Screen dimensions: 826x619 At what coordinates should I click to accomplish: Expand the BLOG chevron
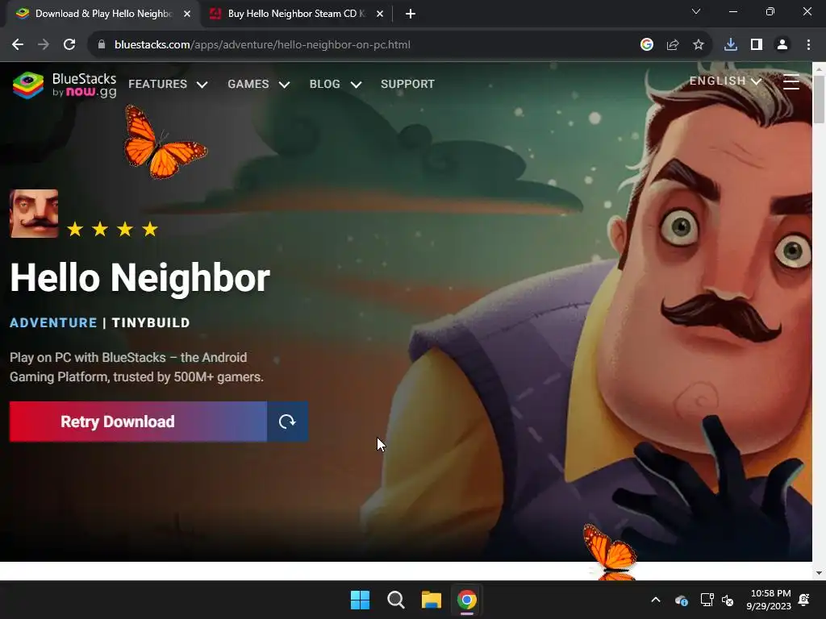coord(356,85)
